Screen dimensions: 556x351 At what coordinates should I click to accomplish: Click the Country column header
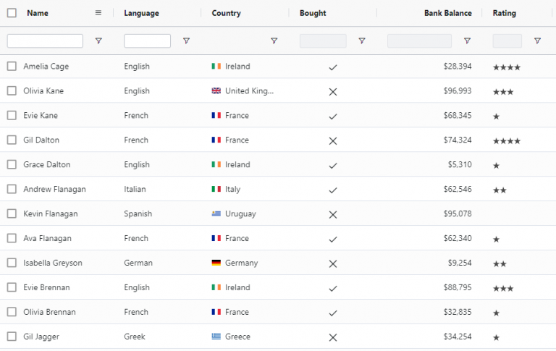click(226, 13)
